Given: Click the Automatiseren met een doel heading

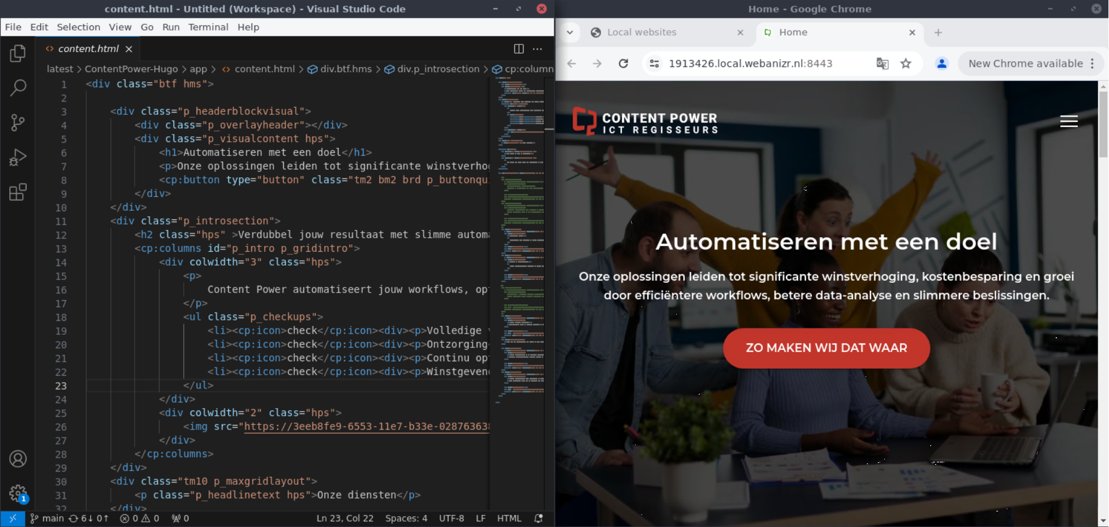Looking at the screenshot, I should 826,242.
